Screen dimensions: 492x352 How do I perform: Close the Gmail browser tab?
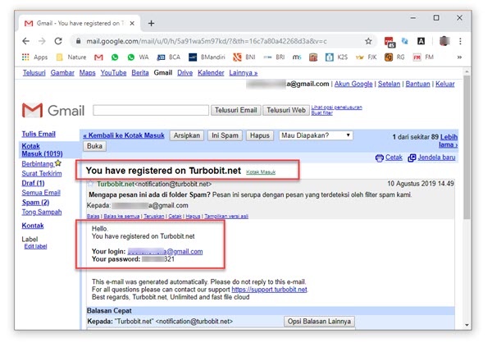[132, 23]
